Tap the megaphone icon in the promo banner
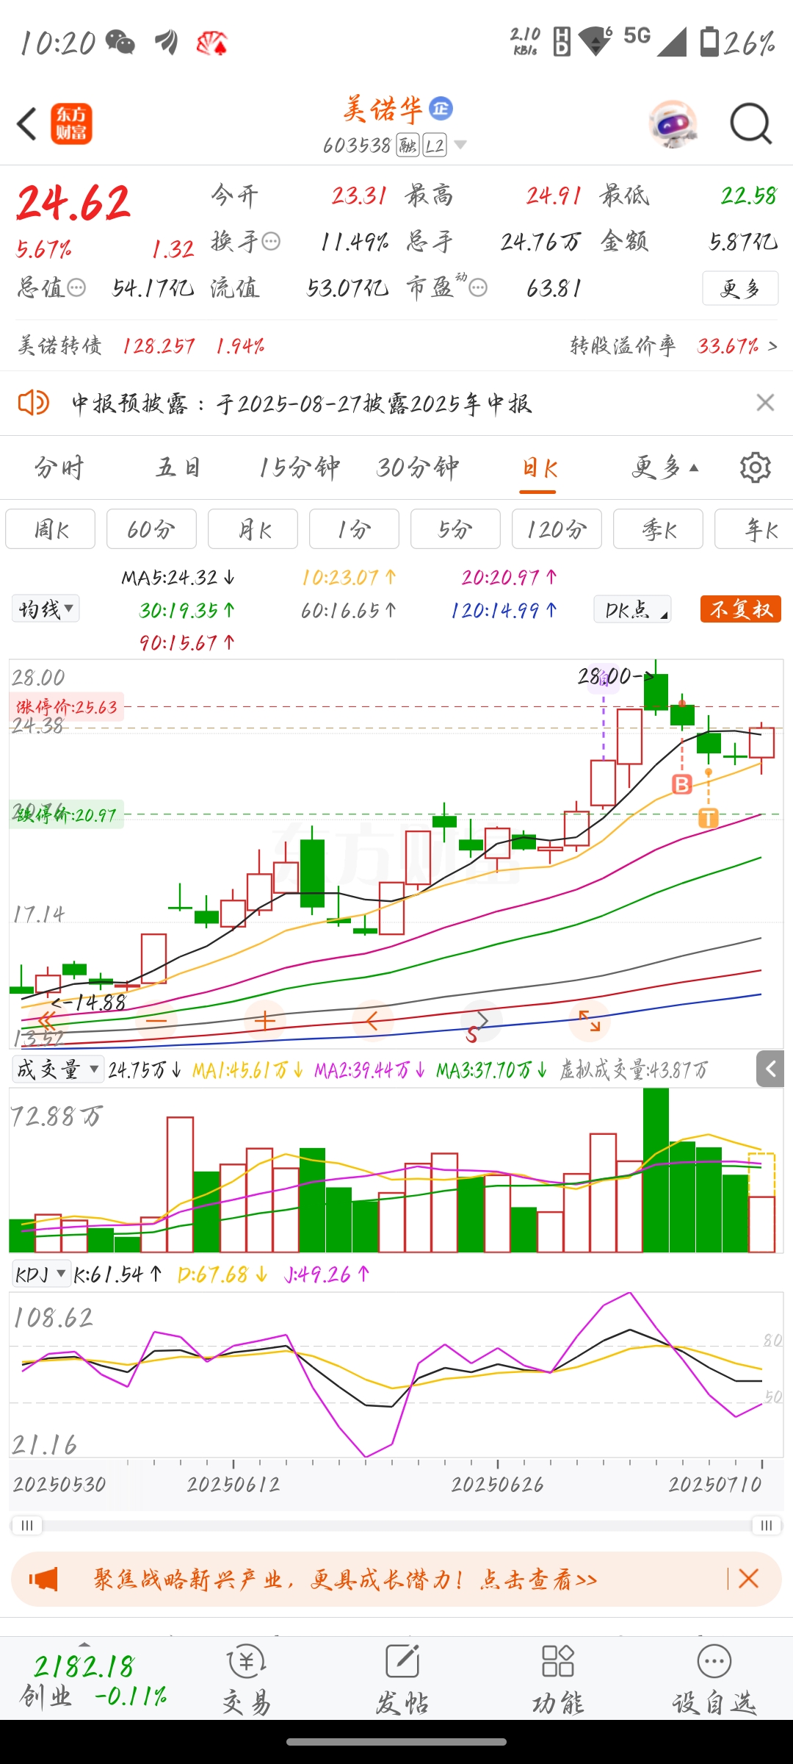 (x=43, y=1579)
